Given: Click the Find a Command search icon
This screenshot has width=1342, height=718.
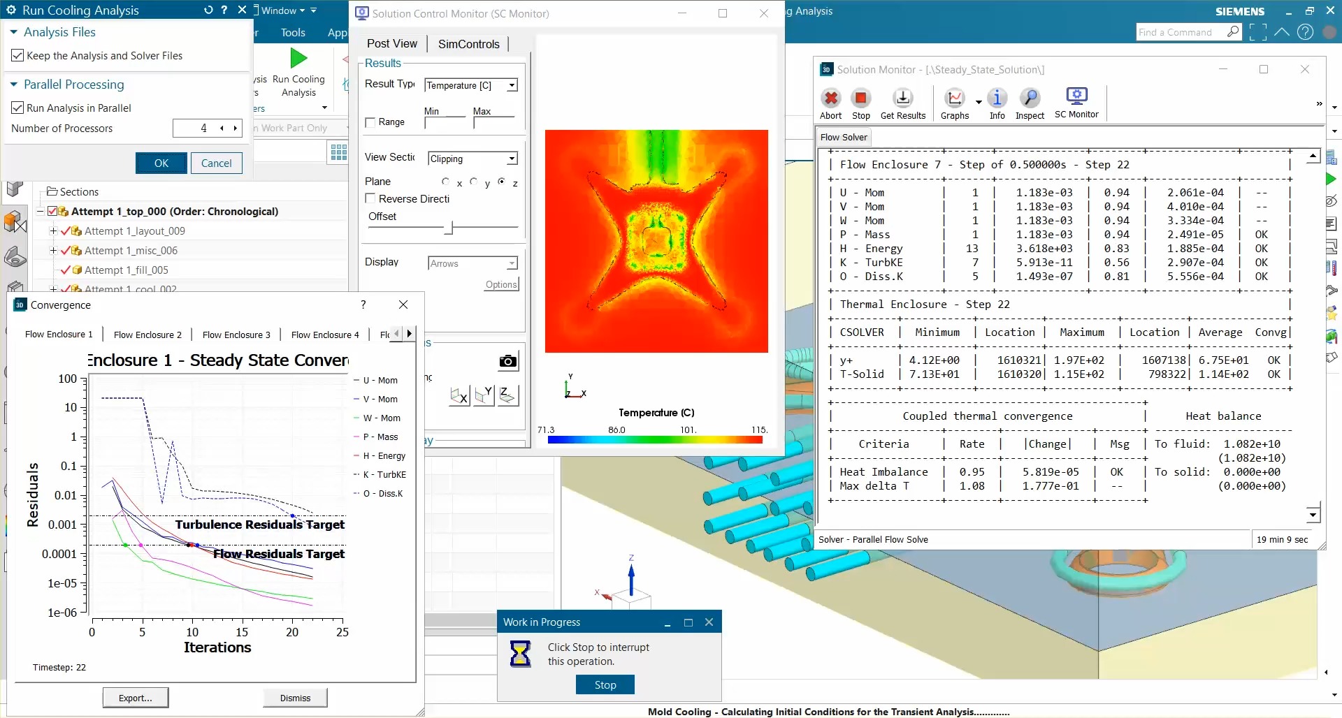Looking at the screenshot, I should [1233, 31].
